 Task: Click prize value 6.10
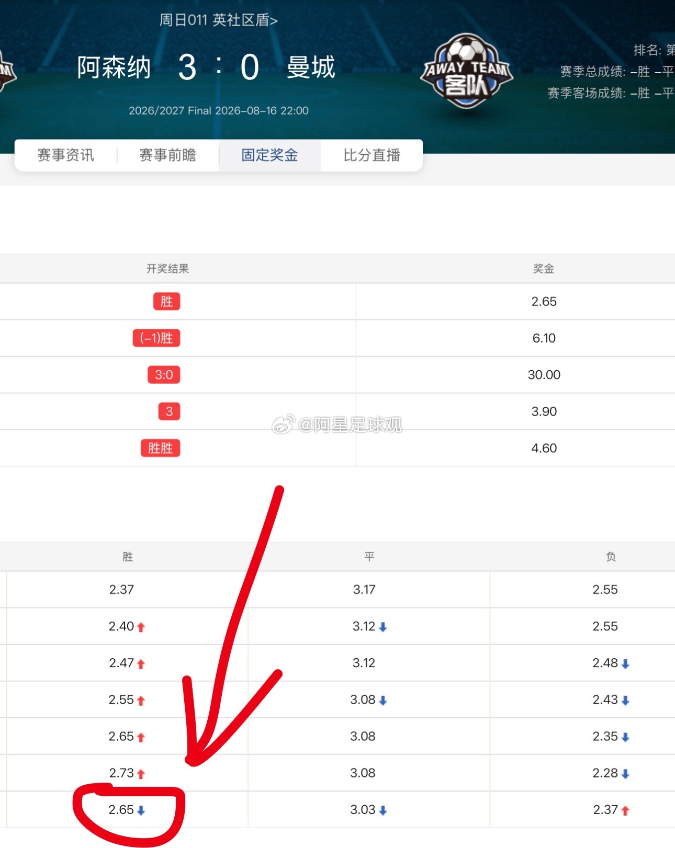coord(544,338)
